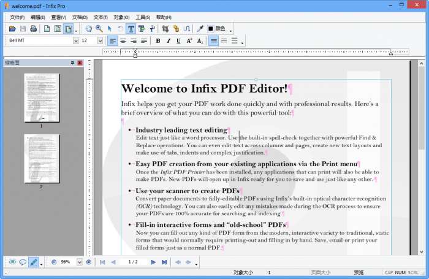
Task: Center align the text
Action: pos(123,41)
